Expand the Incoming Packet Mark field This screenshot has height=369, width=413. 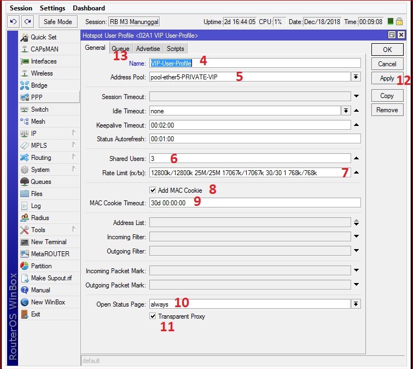[x=356, y=270]
